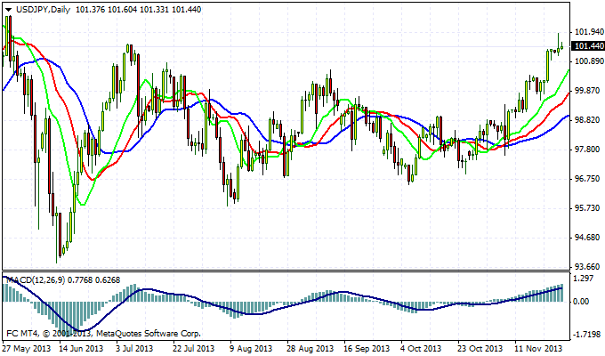This screenshot has width=605, height=356.
Task: Click the MACD scale value 1.297
Action: tap(584, 278)
